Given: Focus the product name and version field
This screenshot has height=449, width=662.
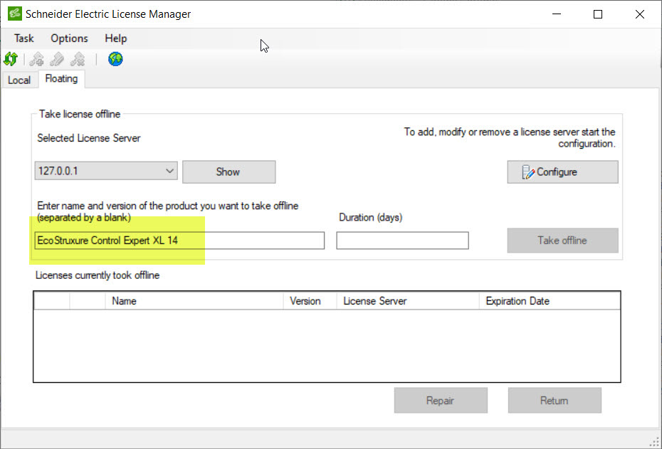Looking at the screenshot, I should click(179, 241).
